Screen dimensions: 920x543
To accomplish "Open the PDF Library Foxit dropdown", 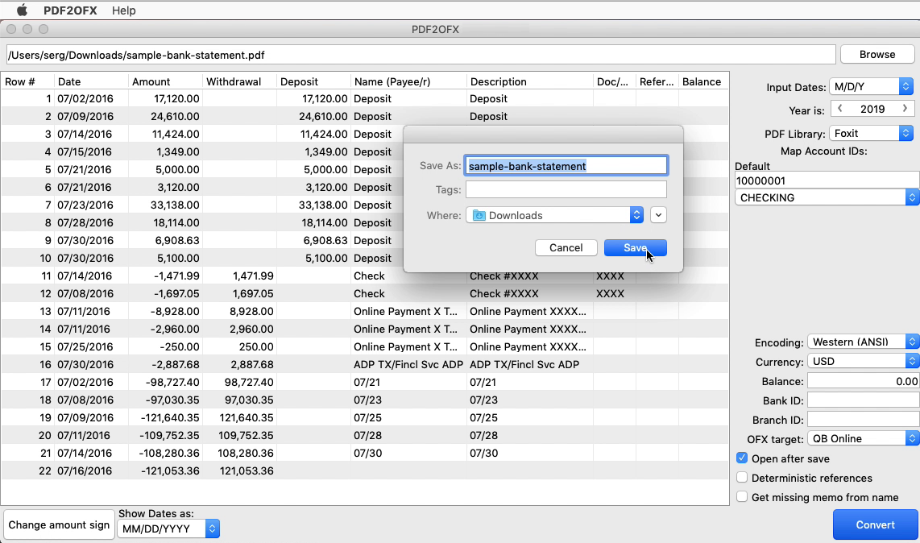I will click(x=871, y=133).
